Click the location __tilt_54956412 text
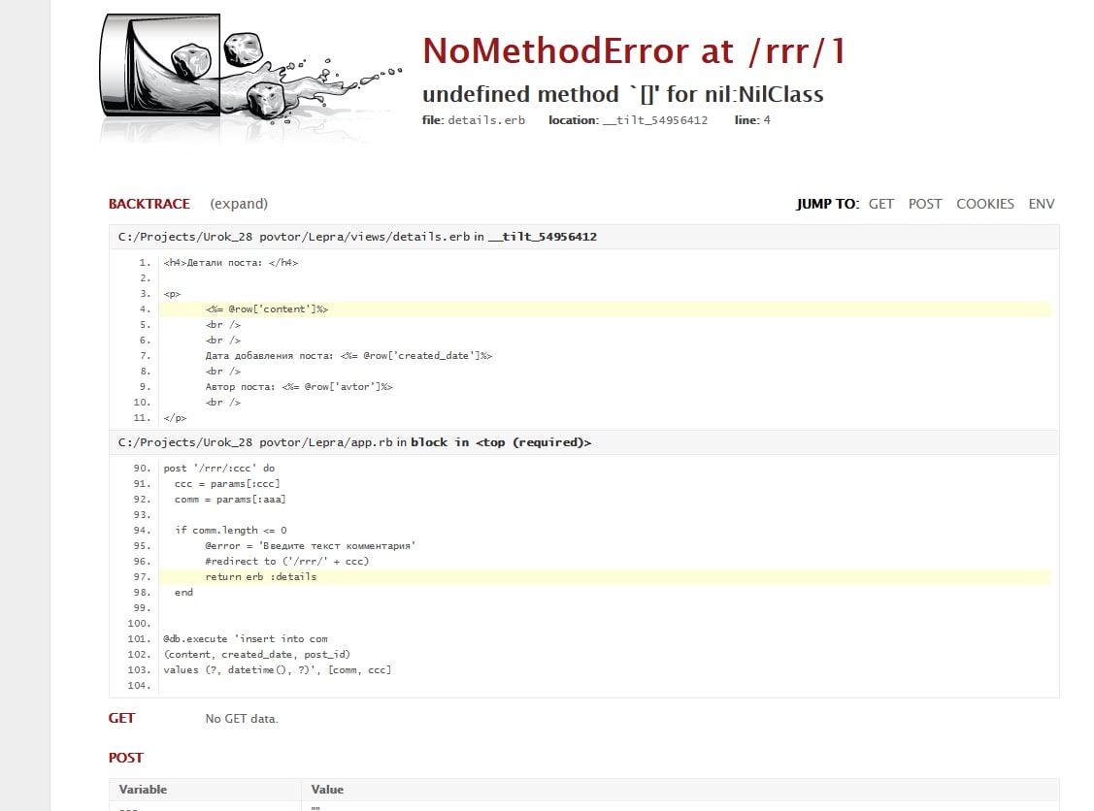 [628, 120]
